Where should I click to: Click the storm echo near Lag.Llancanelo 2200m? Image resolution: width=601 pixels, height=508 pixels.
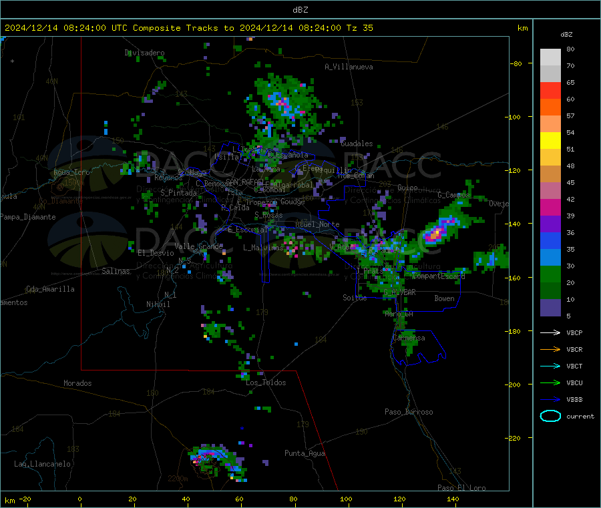(x=217, y=462)
